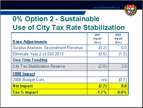Select the Base Adjustments heading

click(x=30, y=42)
